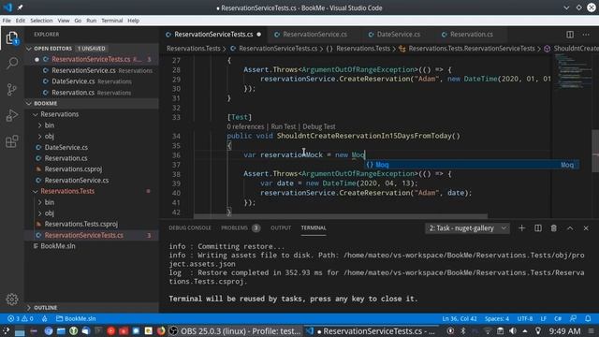Screen dimensions: 599x337
Task: Expand the bin folder under Reservations
Action: pyautogui.click(x=92, y=125)
